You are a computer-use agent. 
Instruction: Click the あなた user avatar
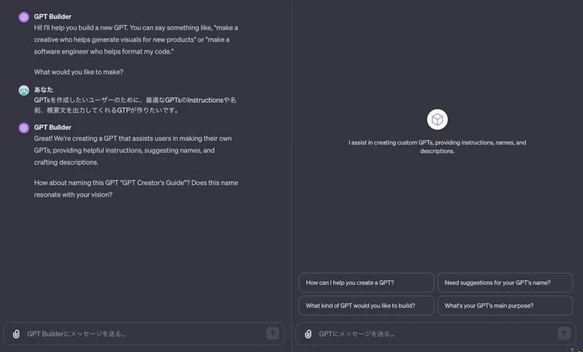(24, 91)
